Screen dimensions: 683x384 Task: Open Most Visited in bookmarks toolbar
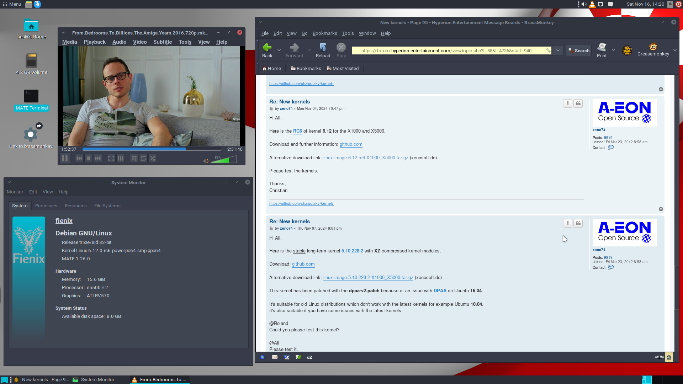pyautogui.click(x=343, y=69)
